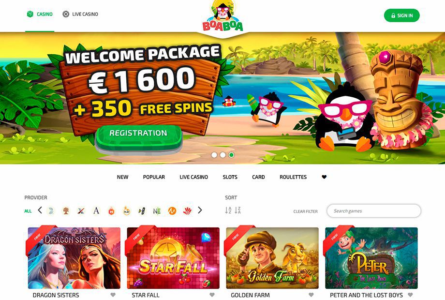Filter by the red hand provider icon
The image size is (445, 300).
pyautogui.click(x=187, y=211)
